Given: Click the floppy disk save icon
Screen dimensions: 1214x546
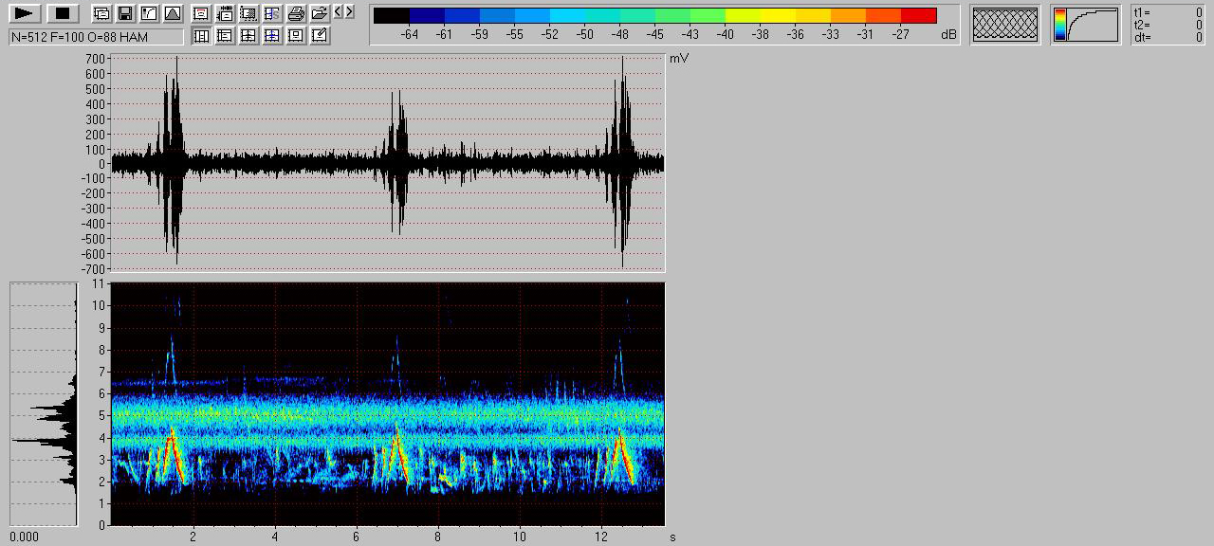Looking at the screenshot, I should (x=124, y=13).
